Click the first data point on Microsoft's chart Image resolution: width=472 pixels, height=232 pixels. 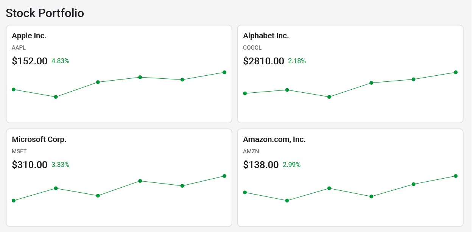[14, 200]
